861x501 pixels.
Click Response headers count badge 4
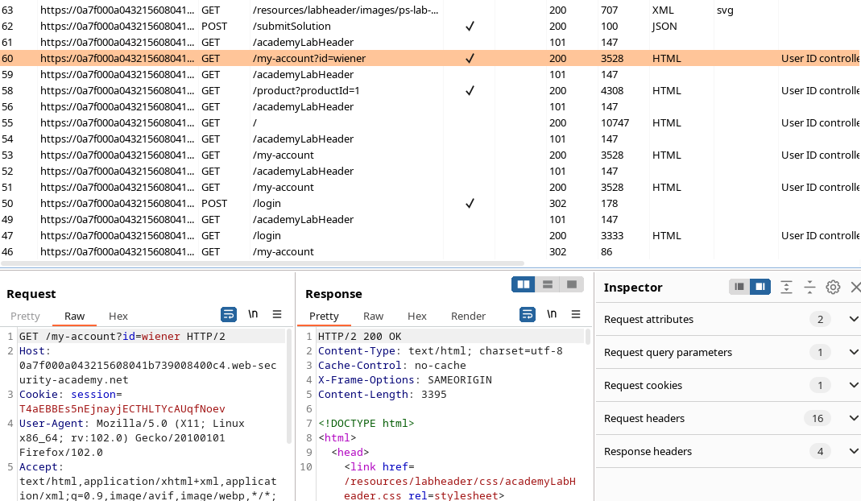pos(820,451)
